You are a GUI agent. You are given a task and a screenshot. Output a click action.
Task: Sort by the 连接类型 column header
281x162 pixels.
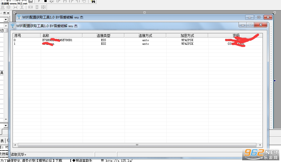(103, 35)
